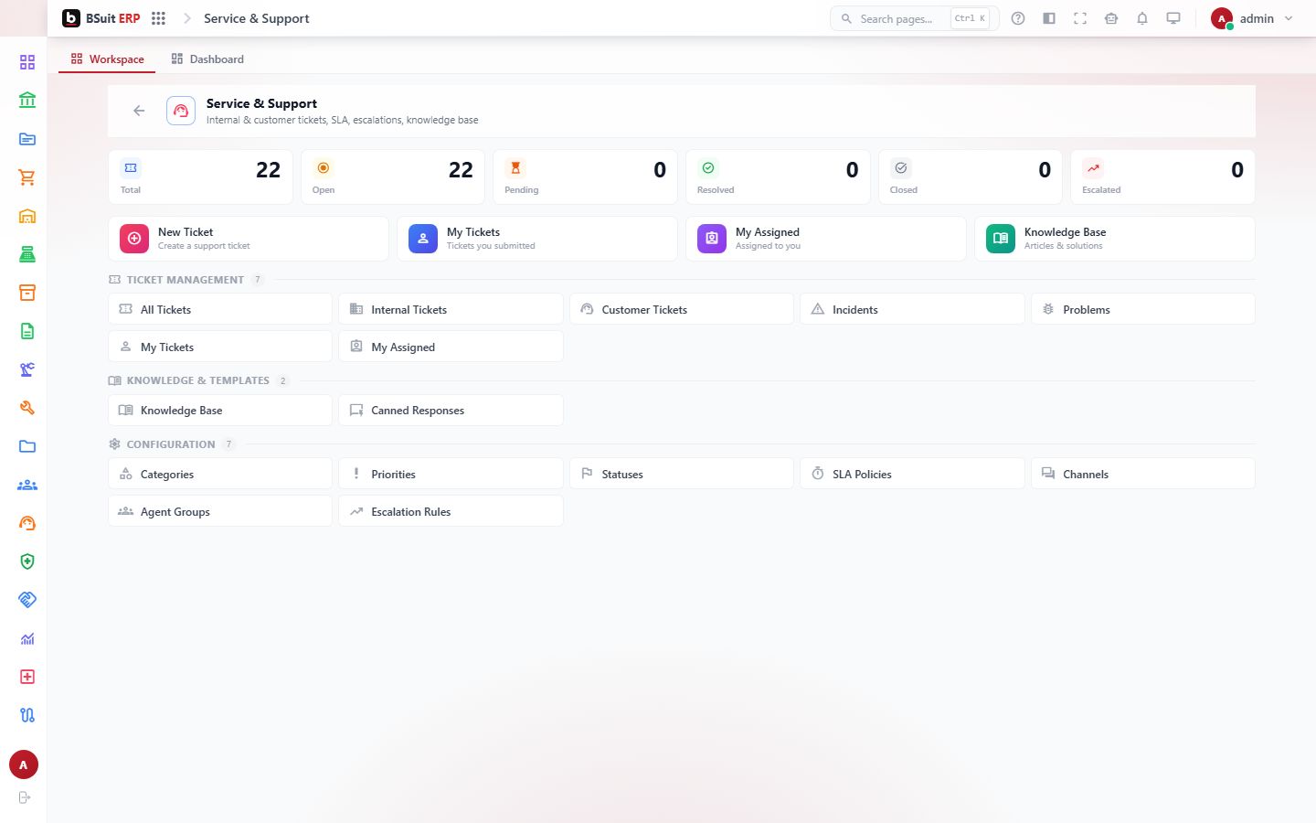Click the Search pages field

pos(914,18)
